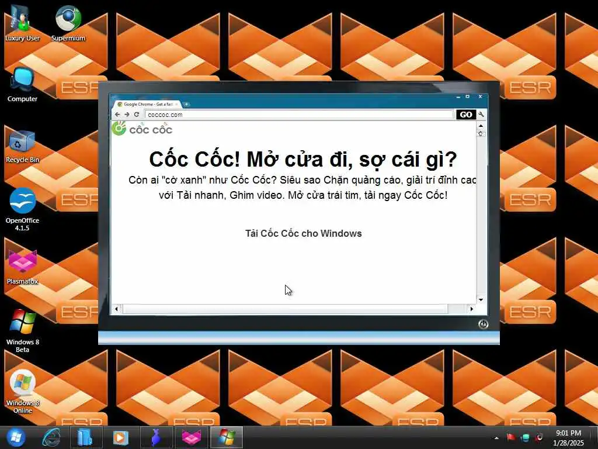Maximize the browser window

tap(468, 96)
